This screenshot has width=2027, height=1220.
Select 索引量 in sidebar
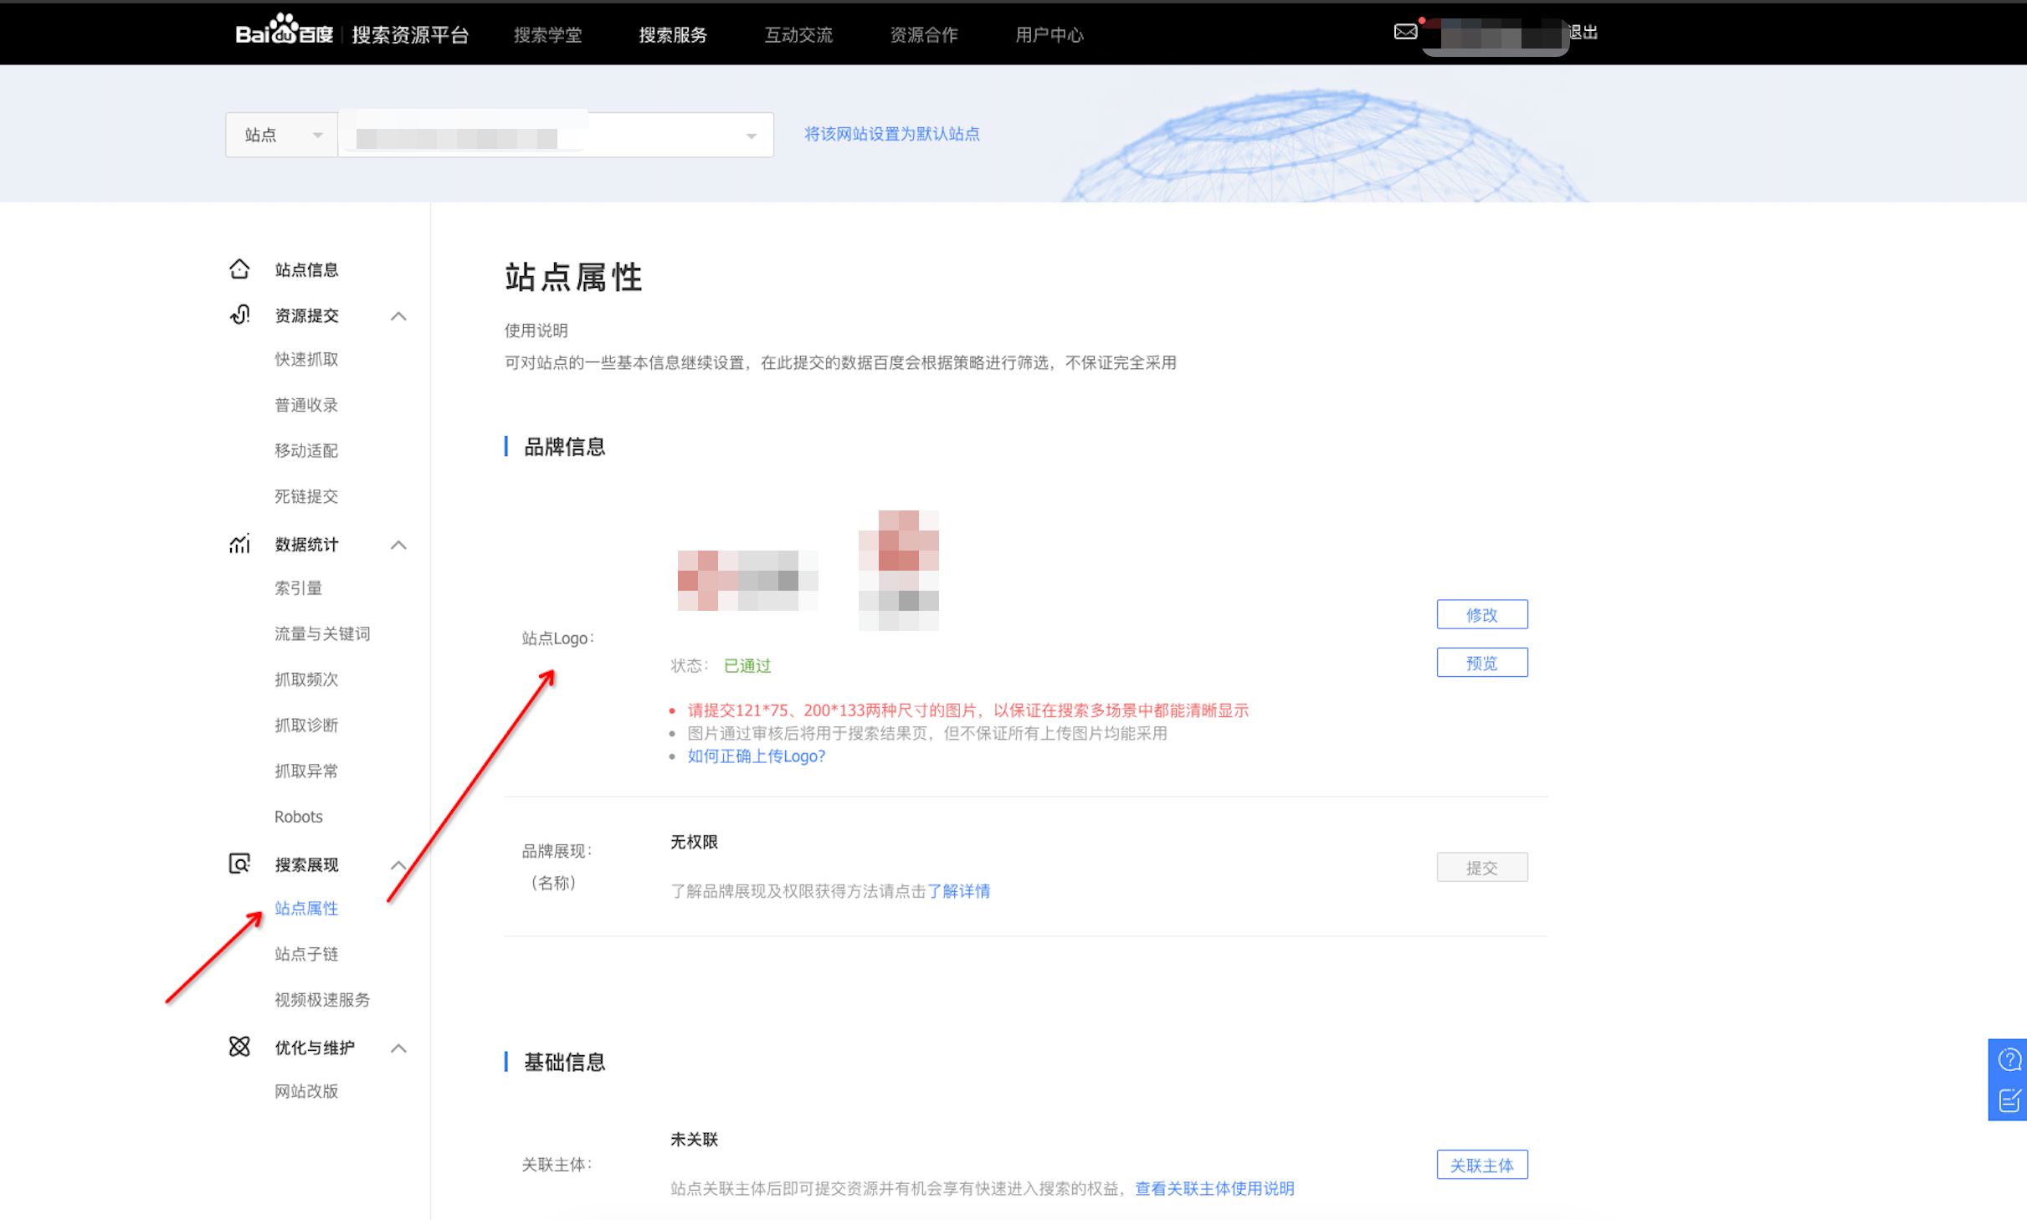299,587
